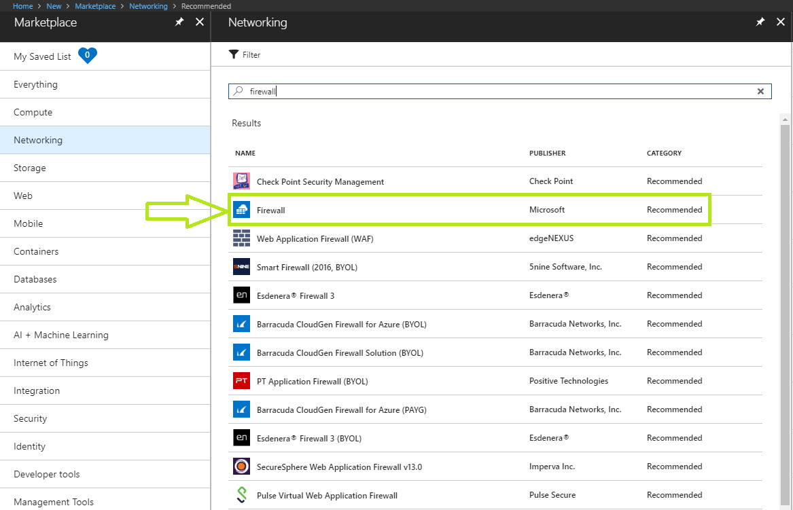This screenshot has height=510, width=793.
Task: Open the Firewall result by Microsoft
Action: (x=495, y=209)
